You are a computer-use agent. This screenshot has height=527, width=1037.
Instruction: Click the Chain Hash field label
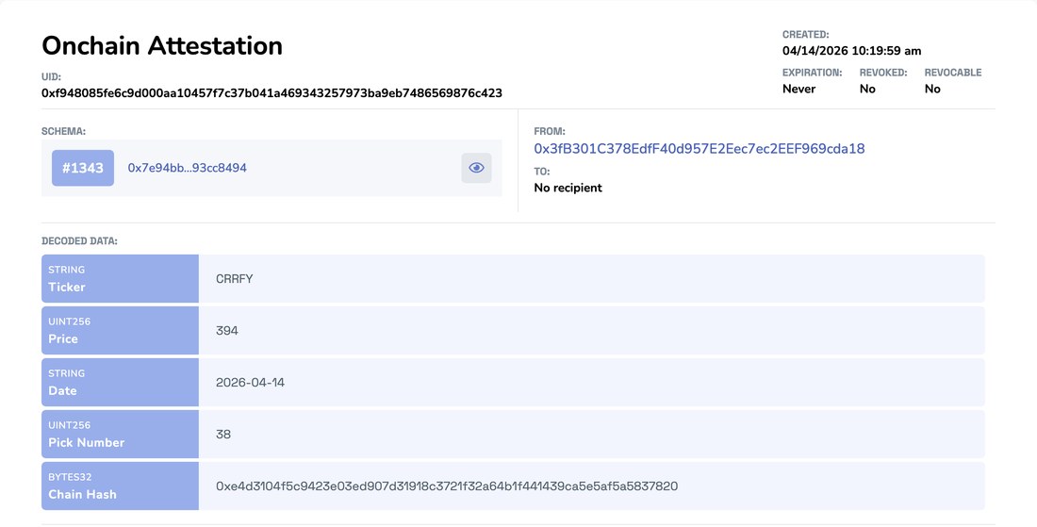(x=82, y=495)
